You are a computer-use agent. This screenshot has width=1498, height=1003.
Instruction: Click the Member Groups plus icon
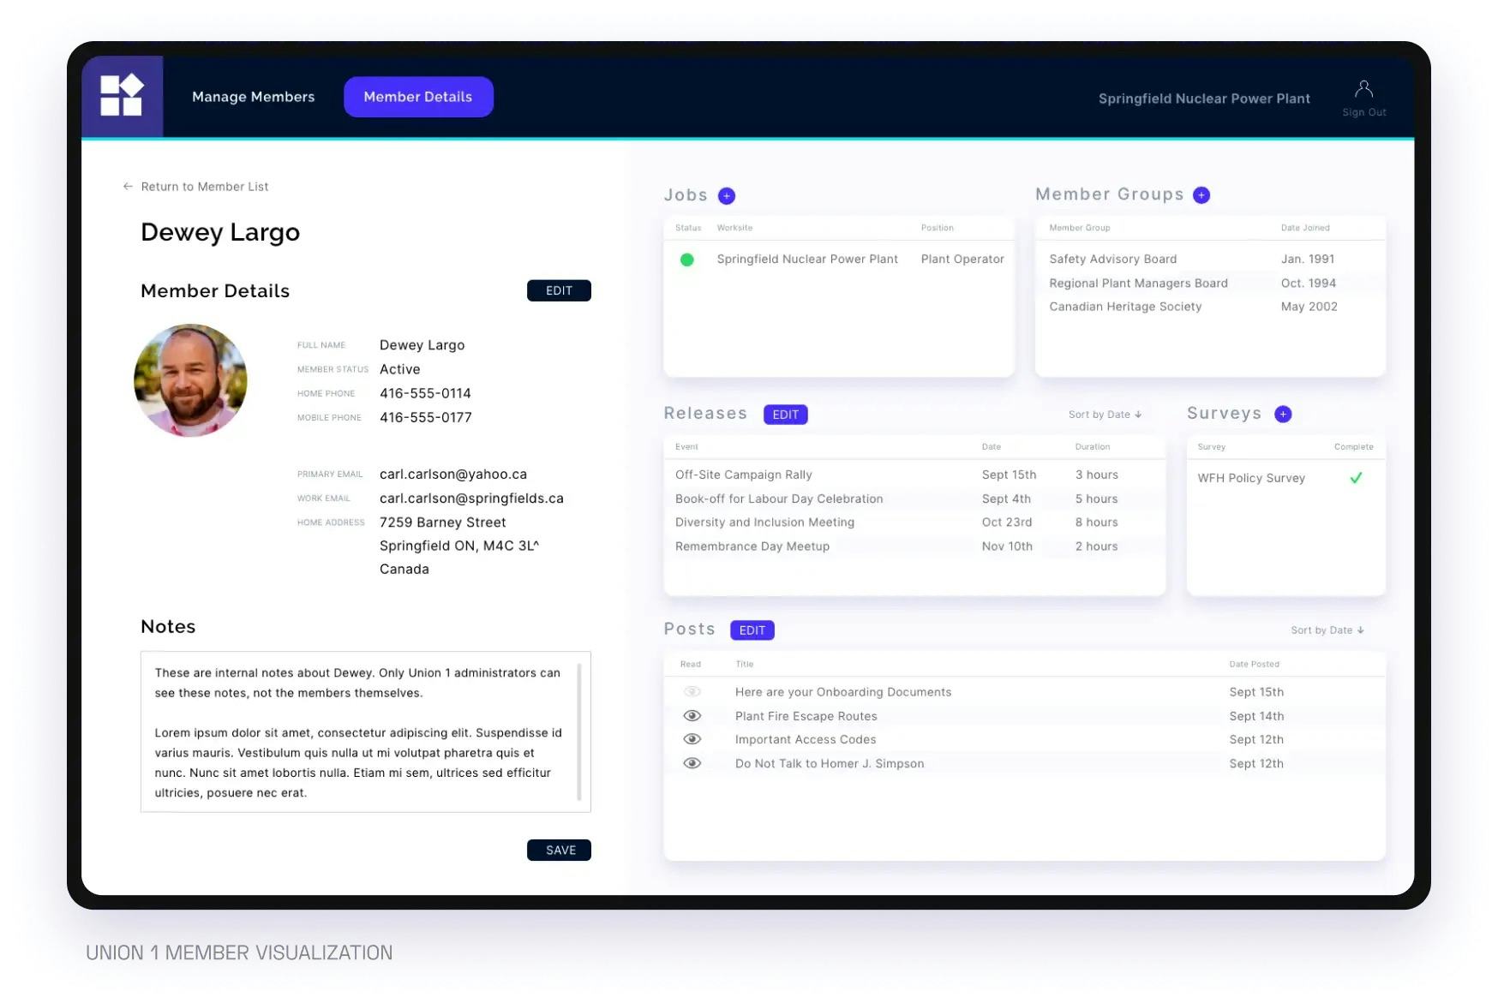pos(1201,194)
